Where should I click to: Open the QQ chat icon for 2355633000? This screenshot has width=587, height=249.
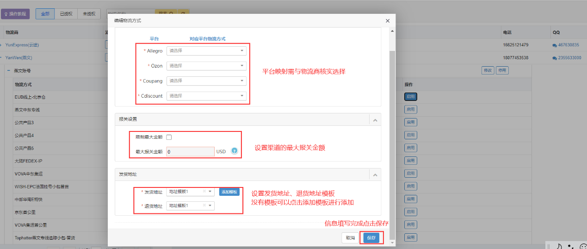555,58
